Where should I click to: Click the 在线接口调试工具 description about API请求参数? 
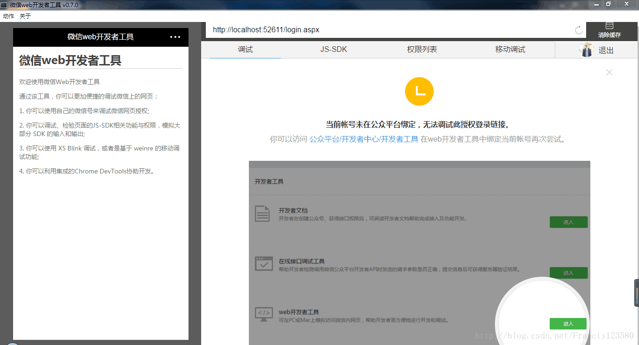[x=399, y=270]
